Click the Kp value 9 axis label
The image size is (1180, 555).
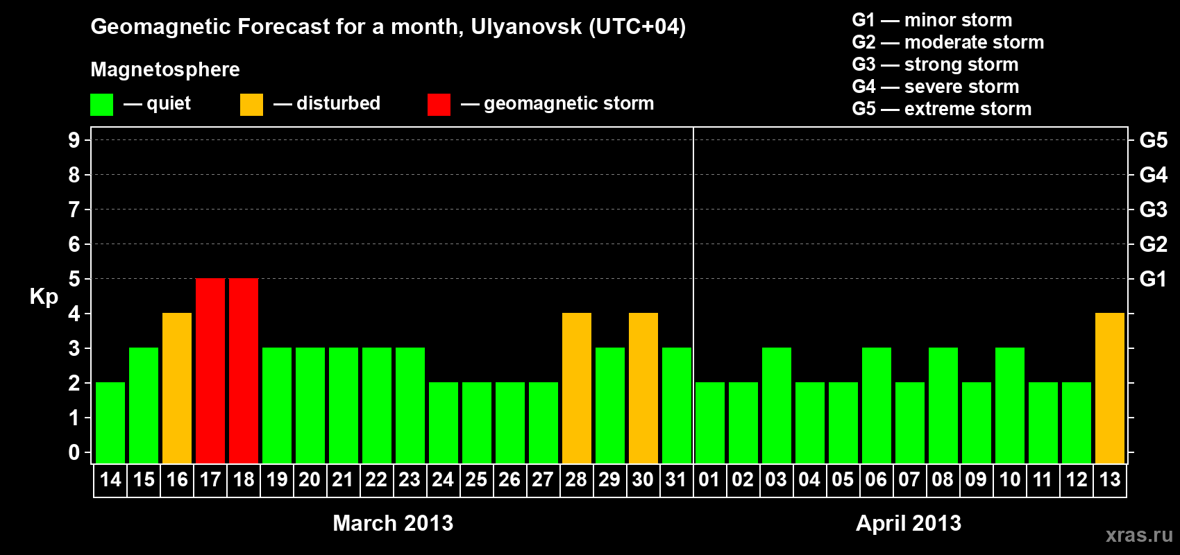(74, 140)
